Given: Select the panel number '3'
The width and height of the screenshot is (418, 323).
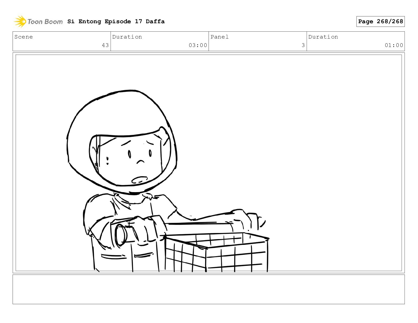Looking at the screenshot, I should [303, 45].
